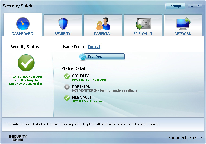Click the blue shield Security icon
Image resolution: width=206 pixels, height=144 pixels.
[63, 24]
